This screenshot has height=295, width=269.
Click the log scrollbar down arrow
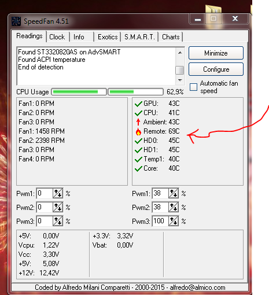180,80
